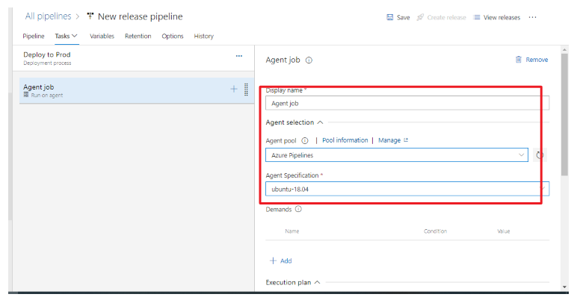
Task: Click the Condition column header
Action: 435,231
